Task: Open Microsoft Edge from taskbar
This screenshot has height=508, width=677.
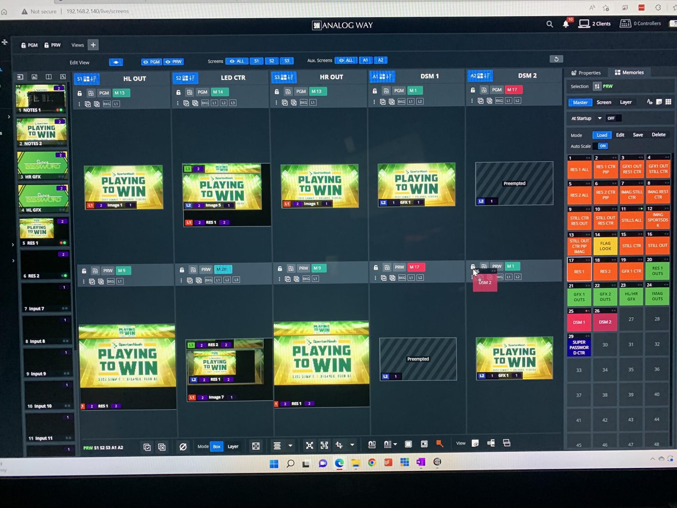Action: [x=339, y=463]
